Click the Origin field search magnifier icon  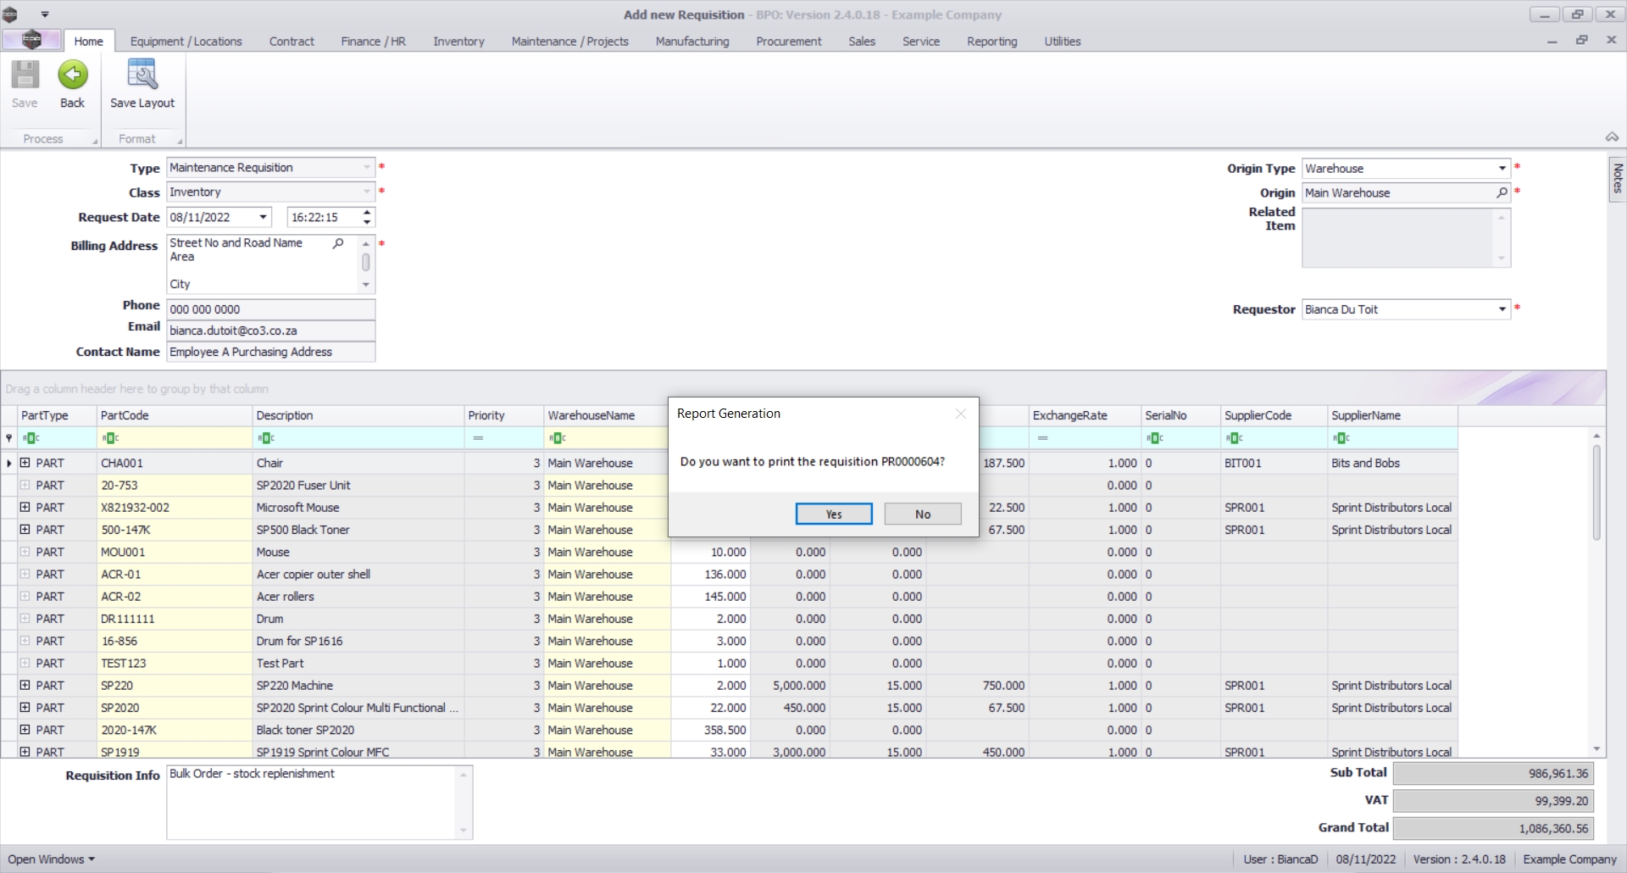point(1502,193)
